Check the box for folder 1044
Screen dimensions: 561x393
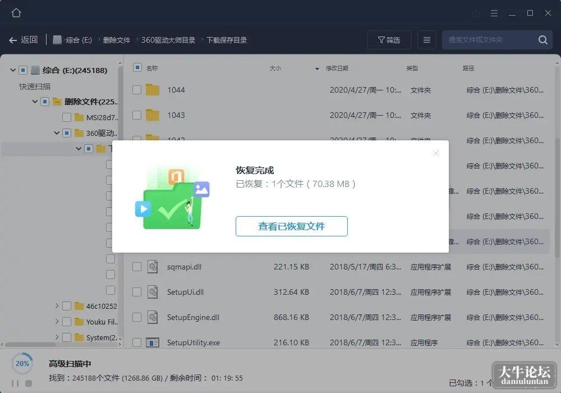point(137,89)
